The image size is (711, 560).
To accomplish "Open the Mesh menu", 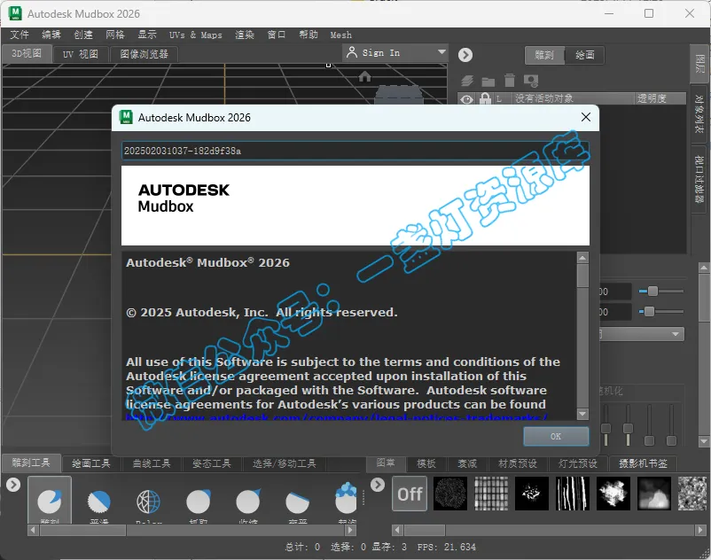I will tap(341, 35).
